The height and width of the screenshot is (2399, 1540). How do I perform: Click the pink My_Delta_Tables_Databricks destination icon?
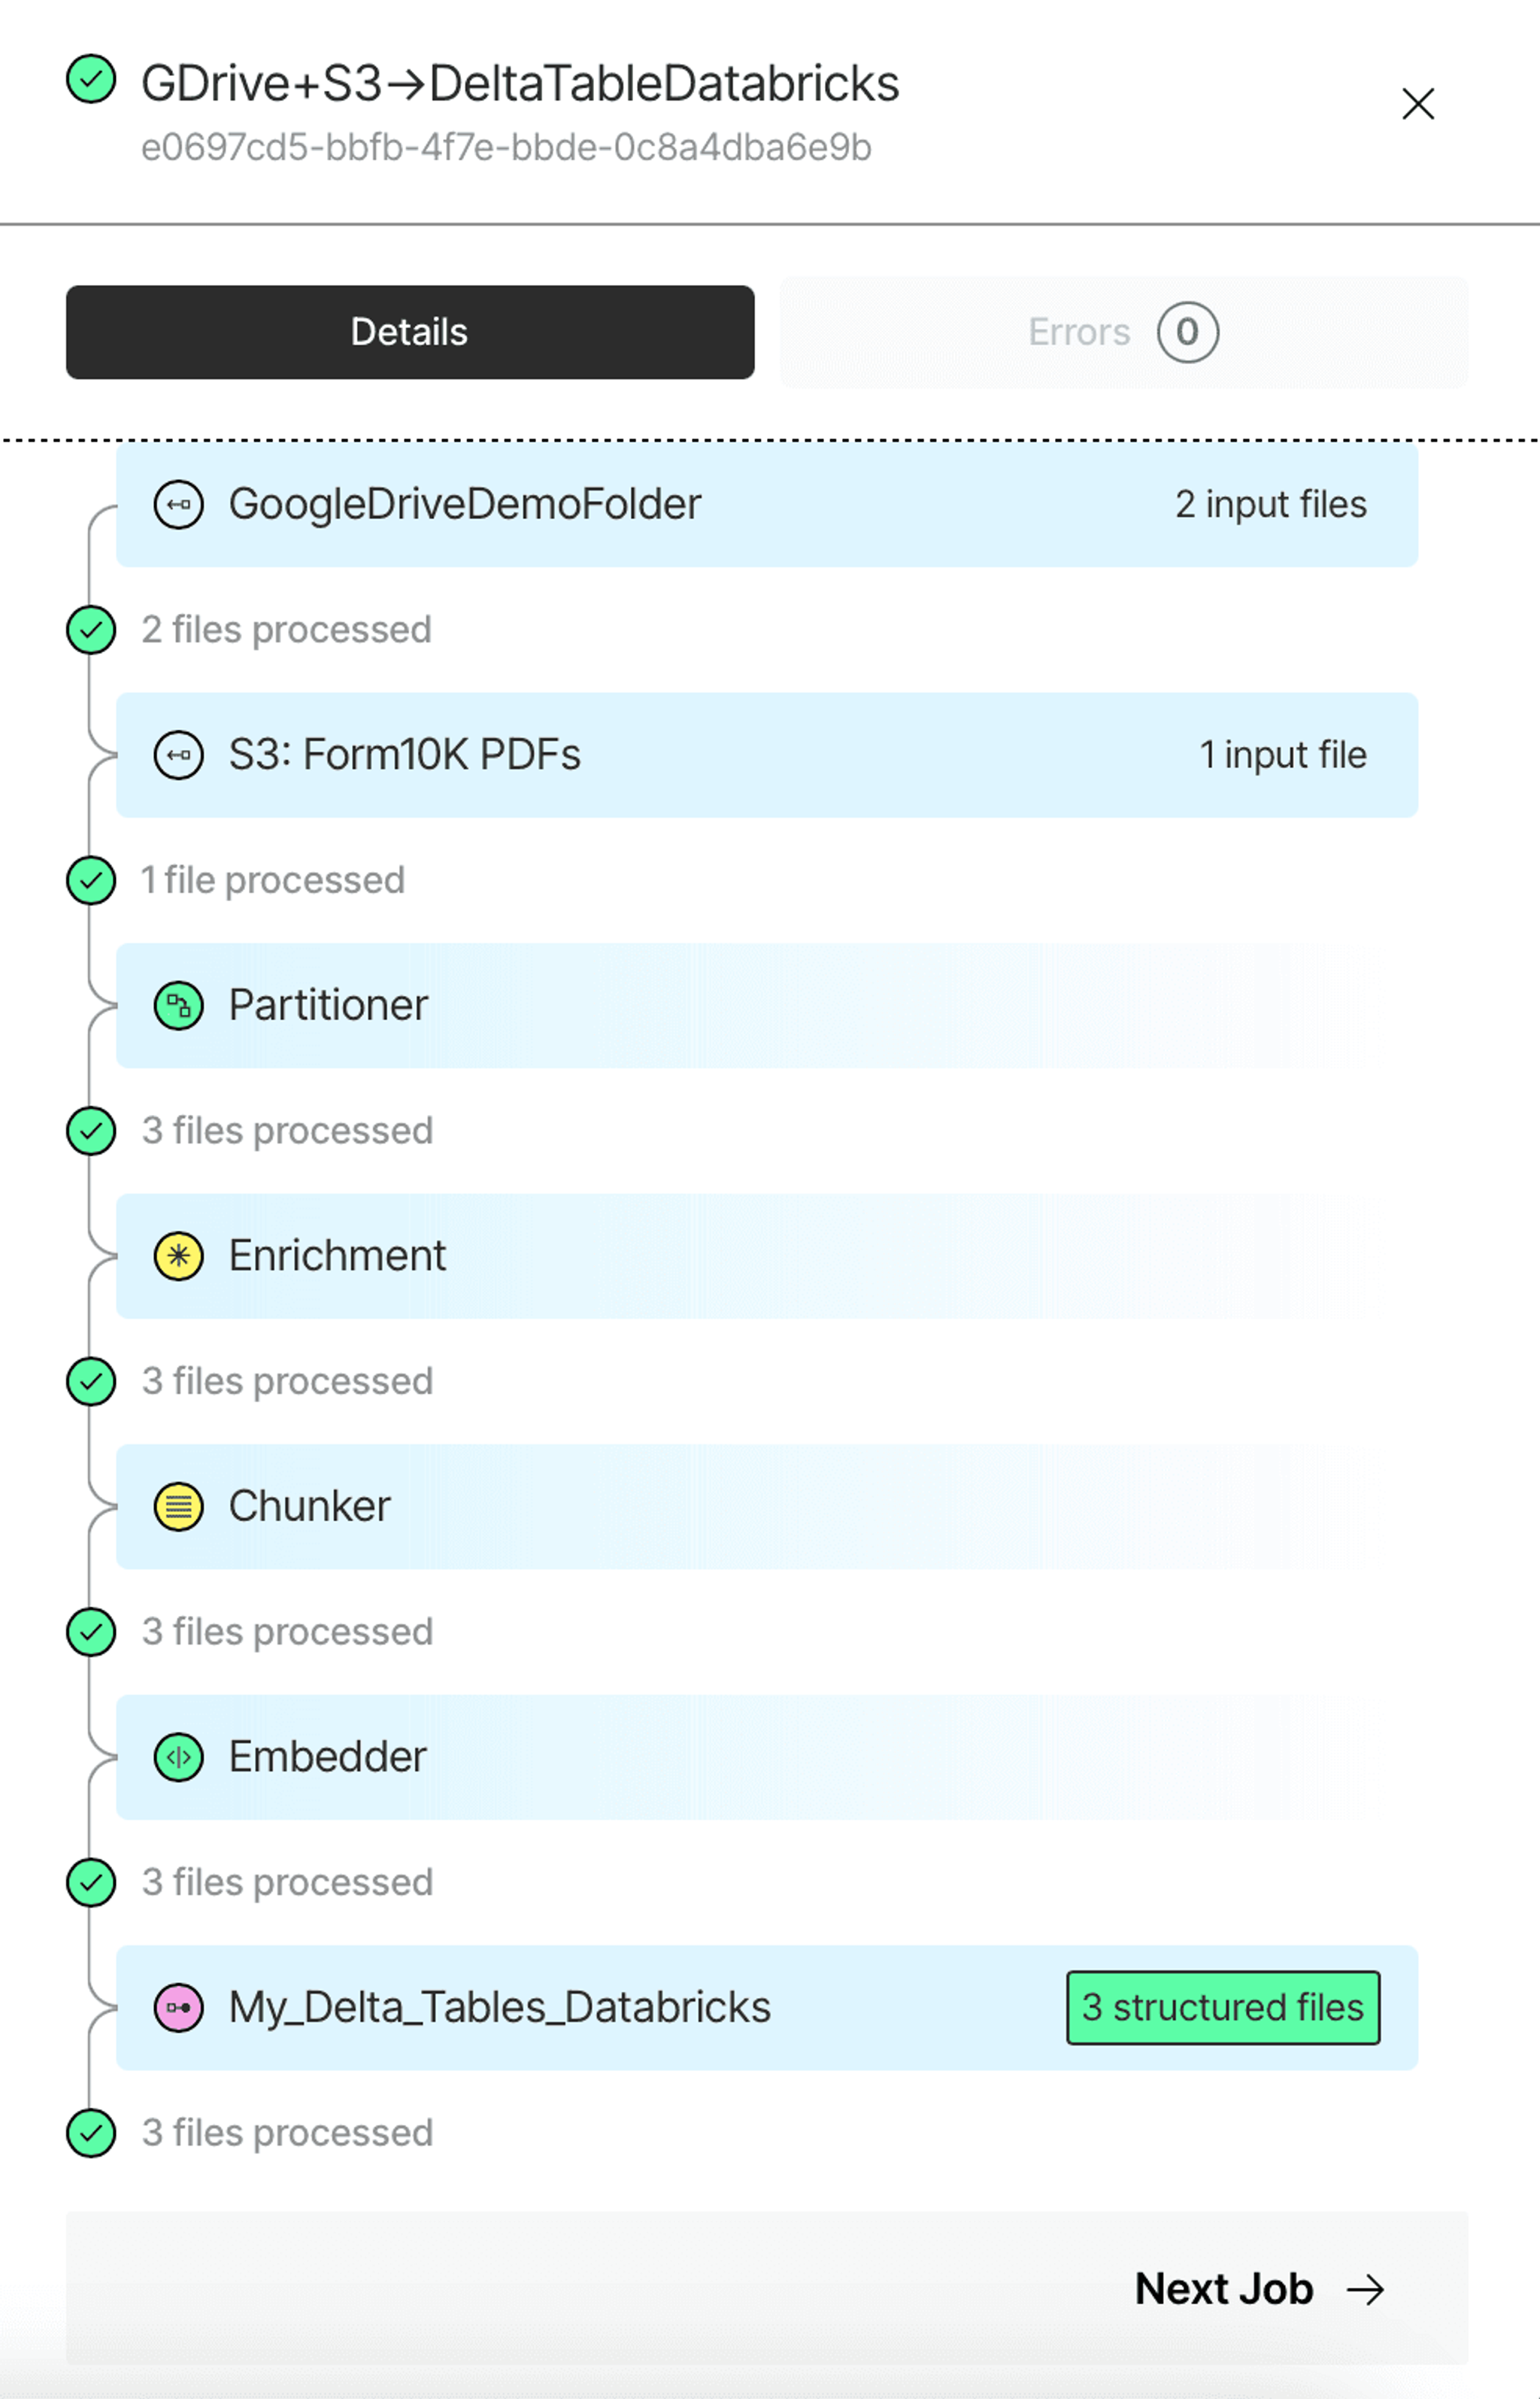point(178,2007)
